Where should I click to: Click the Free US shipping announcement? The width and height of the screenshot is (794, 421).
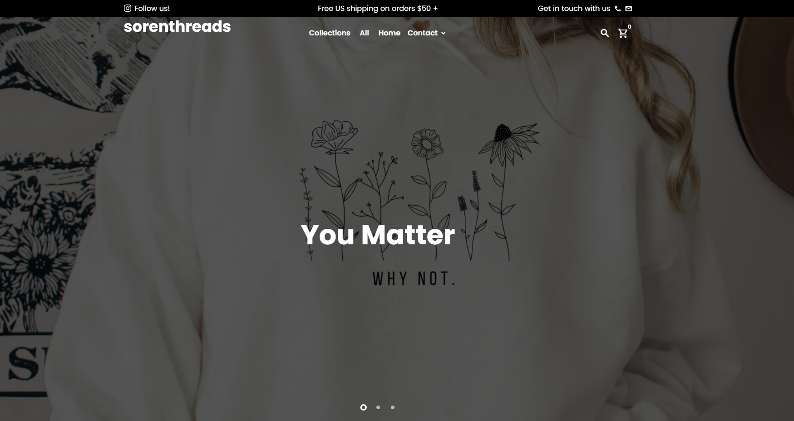coord(378,8)
